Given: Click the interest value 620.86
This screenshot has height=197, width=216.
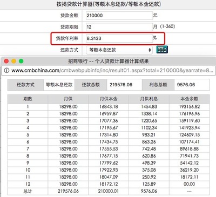Looking at the screenshot, I should [149, 156].
